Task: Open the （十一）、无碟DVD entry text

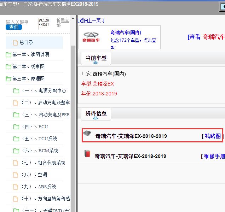Action: click(46, 210)
